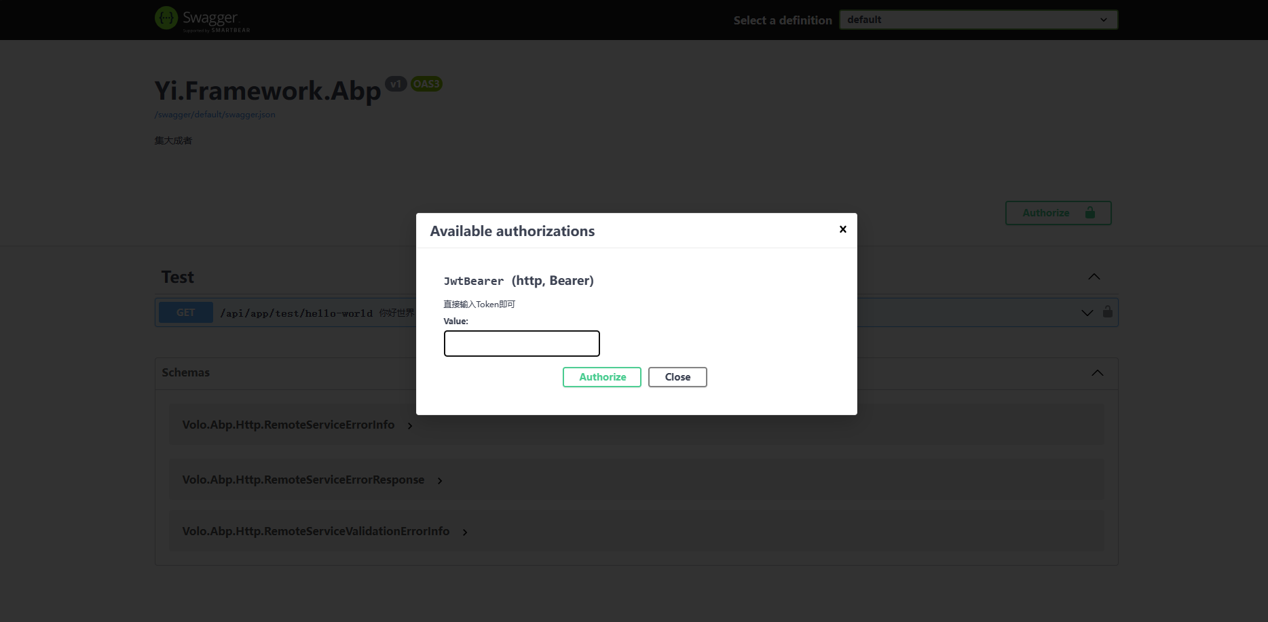
Task: Click the OAS3 version badge
Action: coord(426,84)
